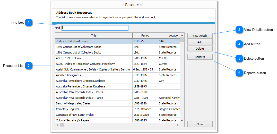Click the Delete button
Screen dimensions: 277x134
click(x=200, y=49)
